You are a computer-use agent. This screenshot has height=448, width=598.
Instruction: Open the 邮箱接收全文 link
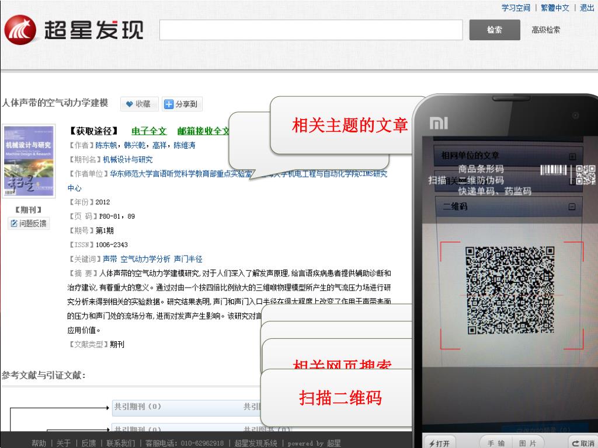203,131
